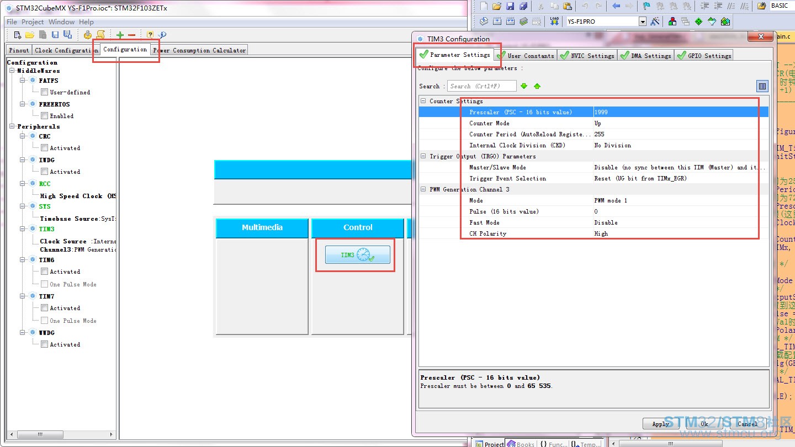The image size is (795, 447).
Task: Click green diamond Run-Time Environment icon in Keil
Action: click(698, 22)
